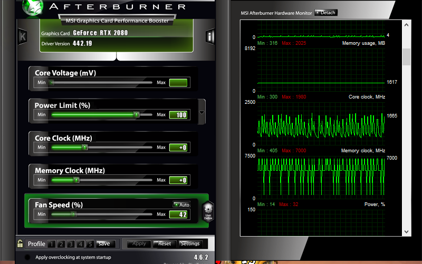This screenshot has height=264, width=422.
Task: Click the 4.6.2 version number
Action: (x=201, y=257)
